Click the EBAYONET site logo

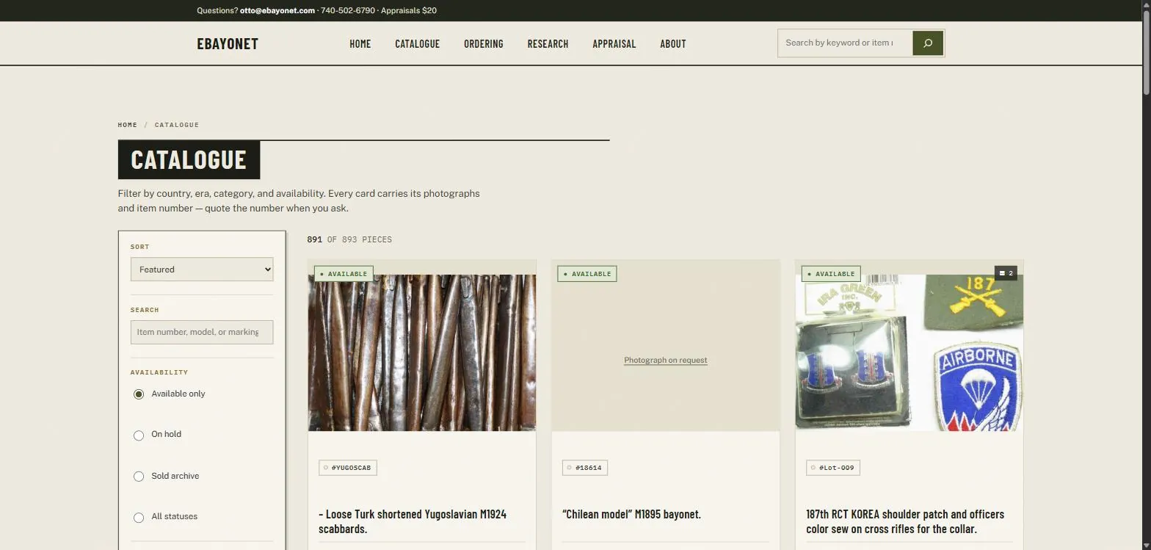pyautogui.click(x=228, y=44)
